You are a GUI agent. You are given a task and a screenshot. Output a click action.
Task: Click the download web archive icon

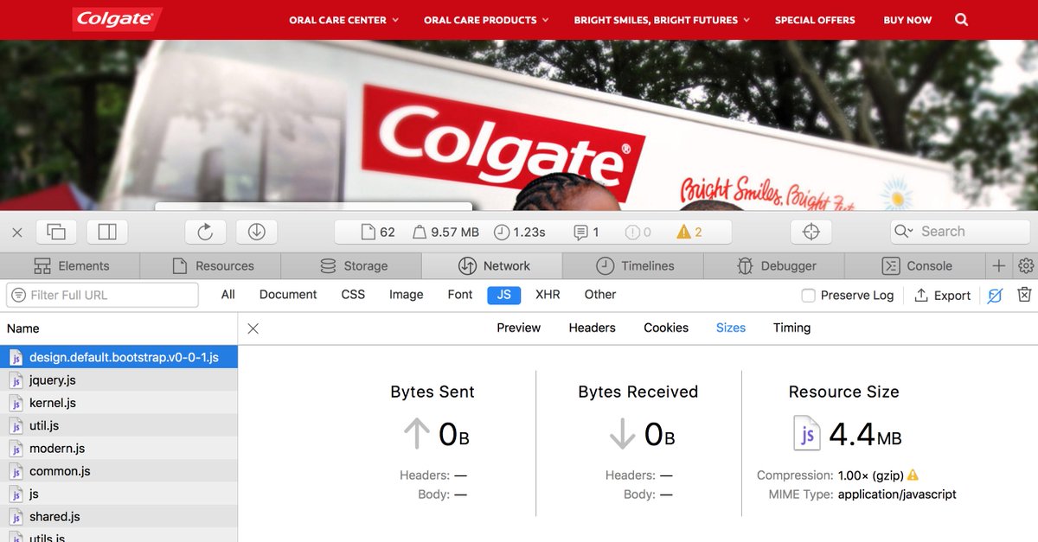(x=256, y=232)
